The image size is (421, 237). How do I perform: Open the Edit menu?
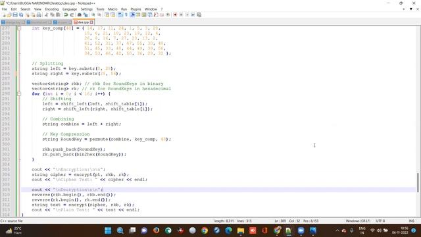[14, 9]
